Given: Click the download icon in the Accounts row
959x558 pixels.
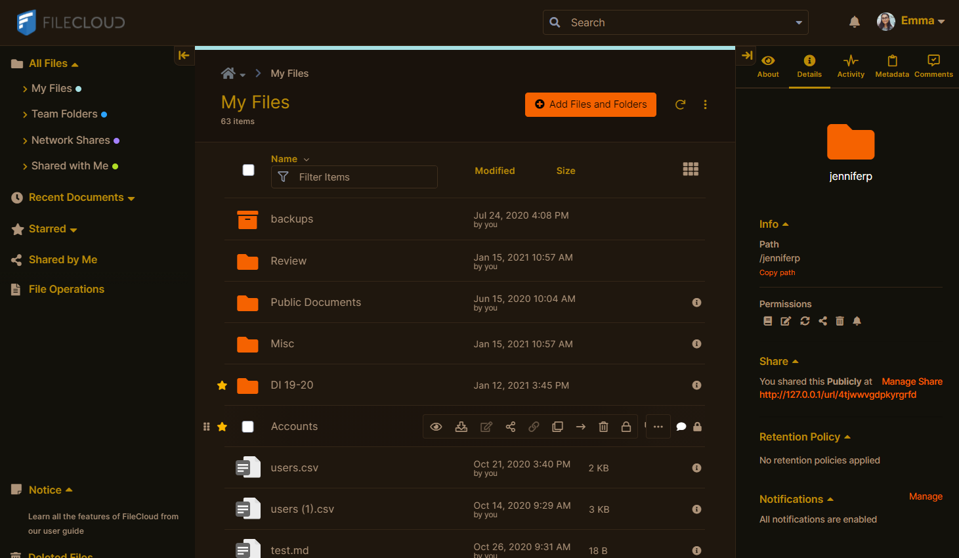Looking at the screenshot, I should click(x=461, y=427).
